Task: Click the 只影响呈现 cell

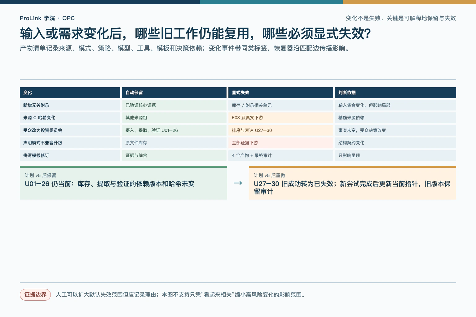Action: [x=395, y=155]
